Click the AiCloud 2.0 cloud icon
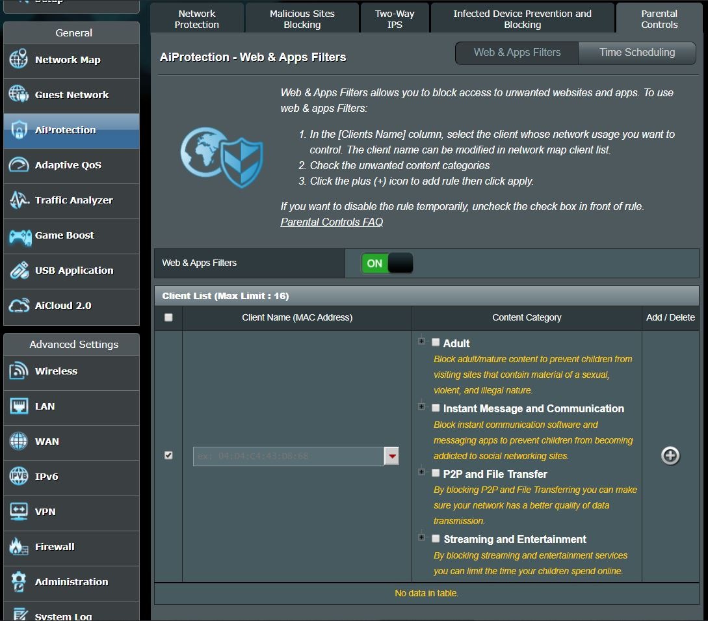Viewport: 708px width, 621px height. [x=18, y=306]
